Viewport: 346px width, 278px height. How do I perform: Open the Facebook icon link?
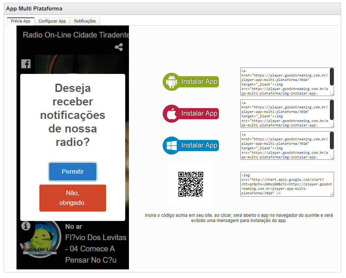(x=25, y=64)
